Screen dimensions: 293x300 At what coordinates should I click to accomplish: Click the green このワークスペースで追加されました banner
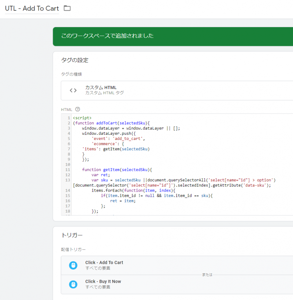click(x=173, y=36)
